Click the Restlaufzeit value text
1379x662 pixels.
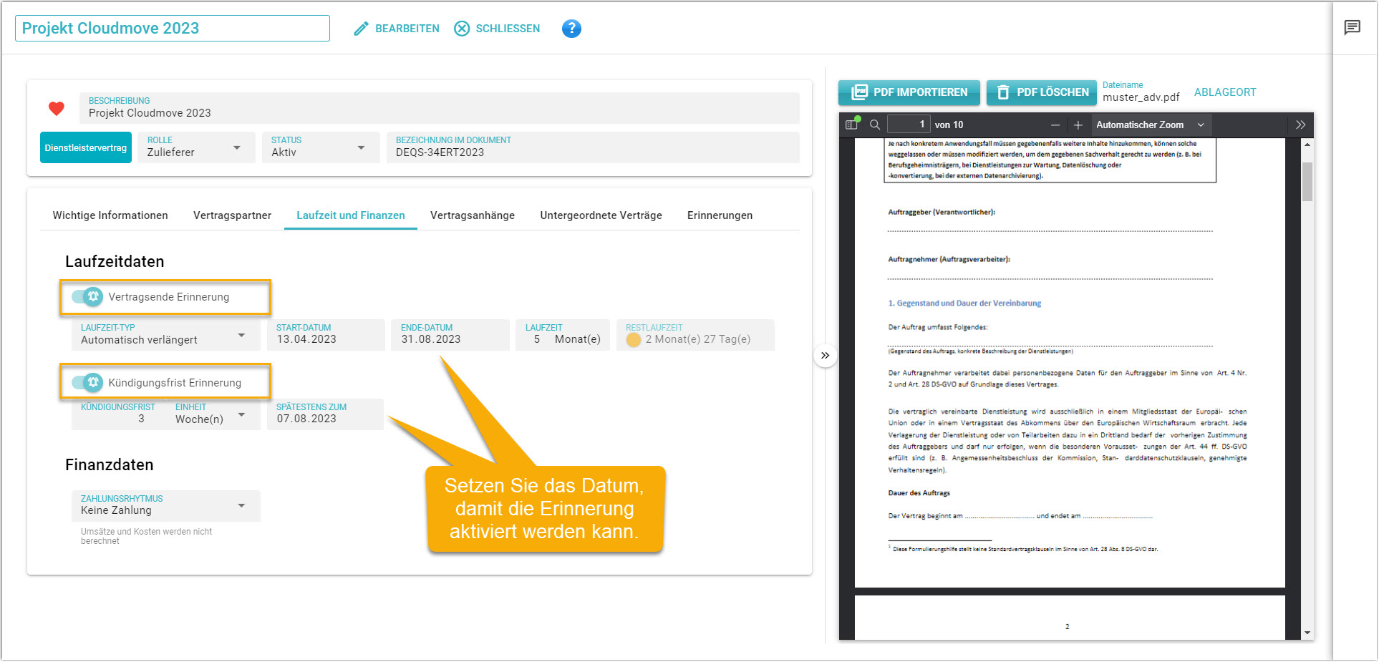[698, 339]
